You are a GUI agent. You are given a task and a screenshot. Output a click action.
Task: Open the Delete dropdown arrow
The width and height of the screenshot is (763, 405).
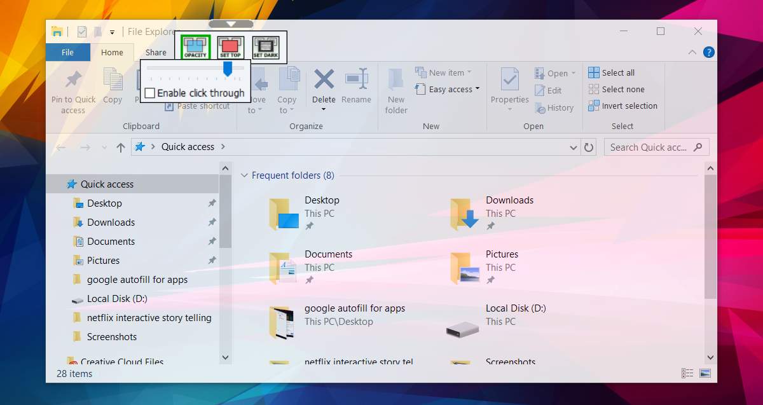(324, 110)
